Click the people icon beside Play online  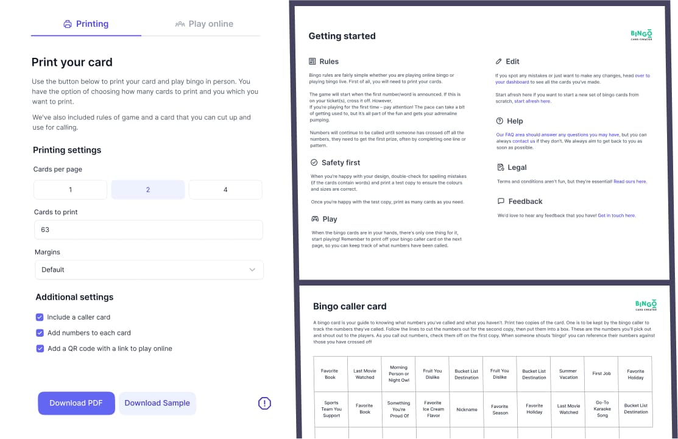(180, 24)
